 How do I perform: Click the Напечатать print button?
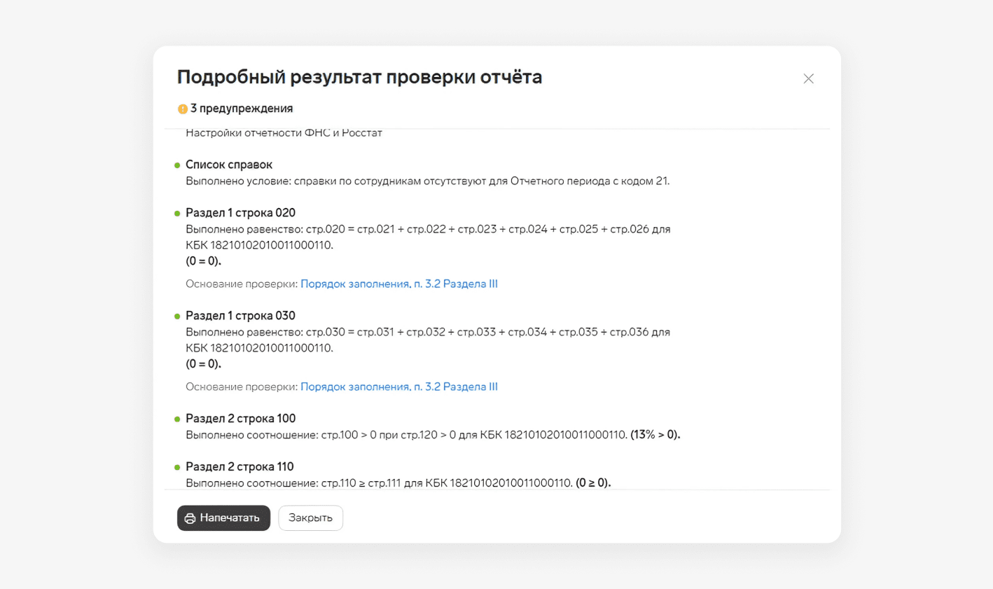click(223, 518)
